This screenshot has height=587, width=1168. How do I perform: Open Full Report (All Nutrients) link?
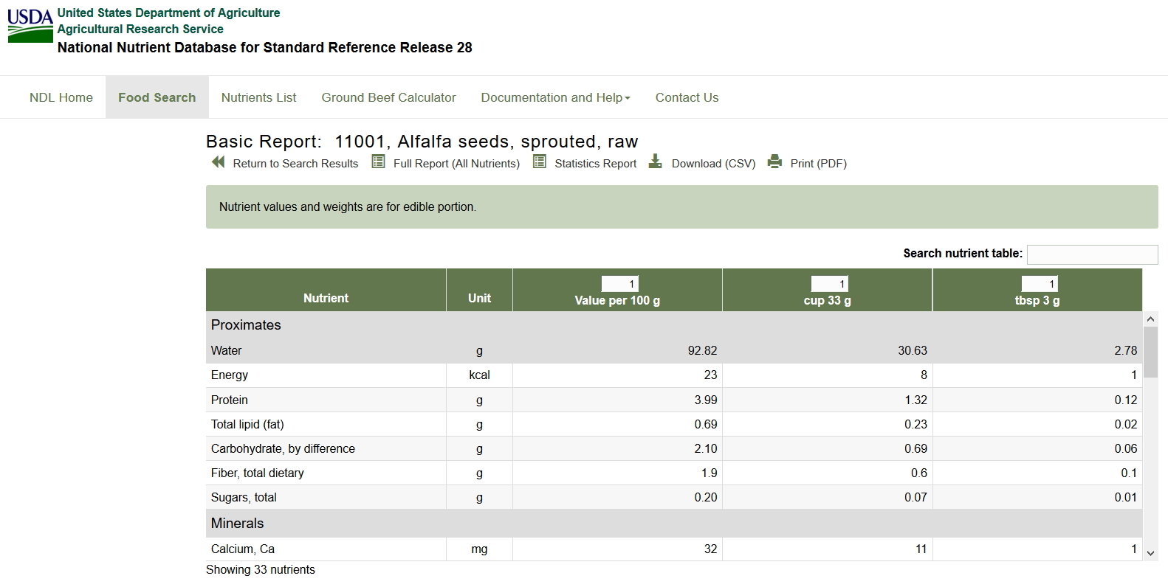(456, 164)
